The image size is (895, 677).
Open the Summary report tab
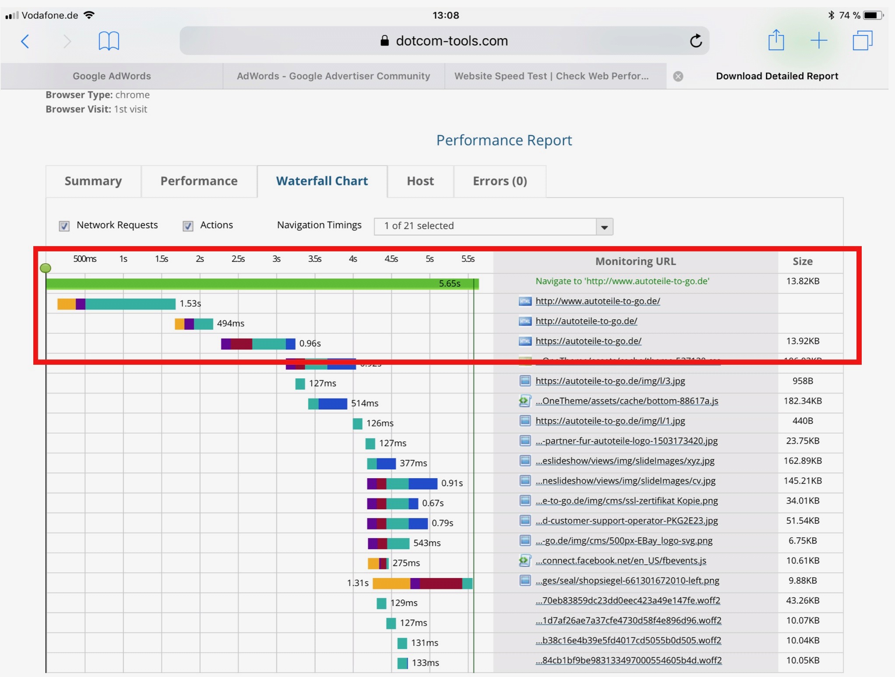pyautogui.click(x=93, y=181)
